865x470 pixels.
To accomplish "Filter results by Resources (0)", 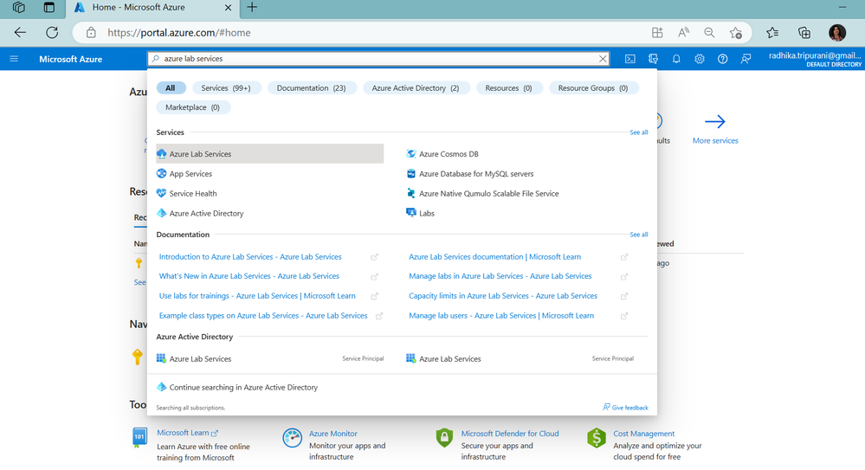I will point(508,87).
